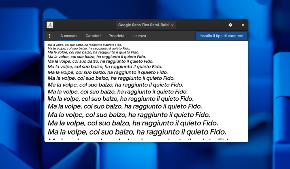
Task: Open the Proprietà tab
Action: 116,36
